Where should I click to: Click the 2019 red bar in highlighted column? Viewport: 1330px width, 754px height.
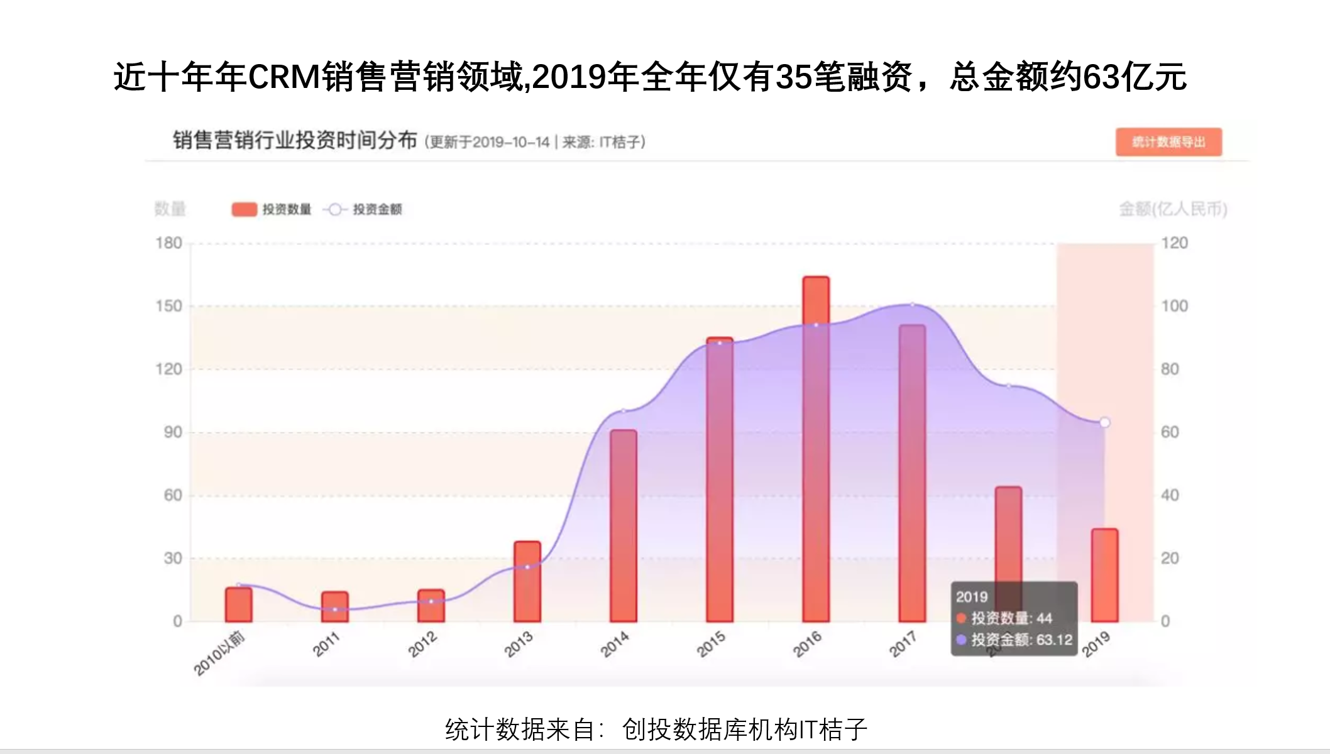click(x=1104, y=575)
